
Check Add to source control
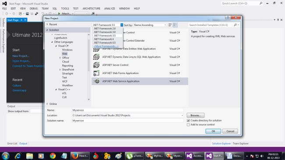click(x=188, y=125)
